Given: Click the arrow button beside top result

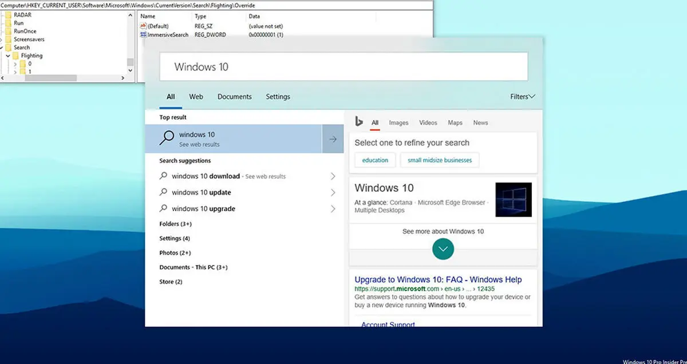Looking at the screenshot, I should [333, 139].
